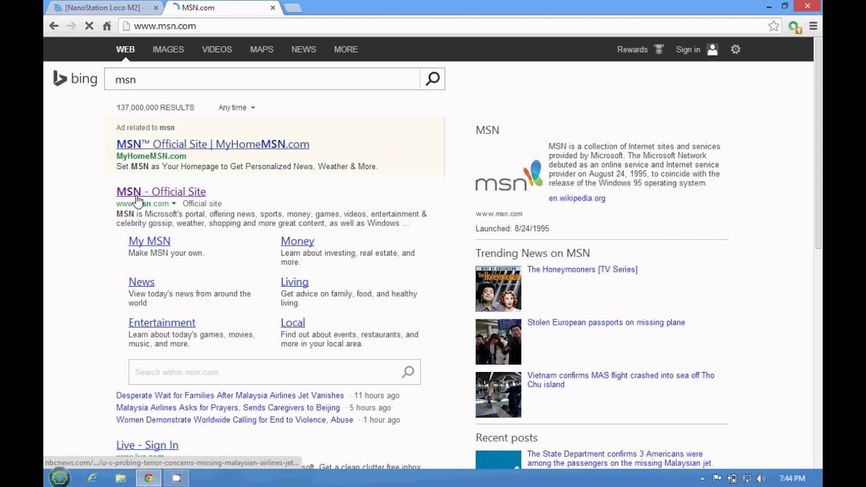Screen dimensions: 866x487
Task: Open dropdown arrow next to www.msn.com URL
Action: pos(174,204)
